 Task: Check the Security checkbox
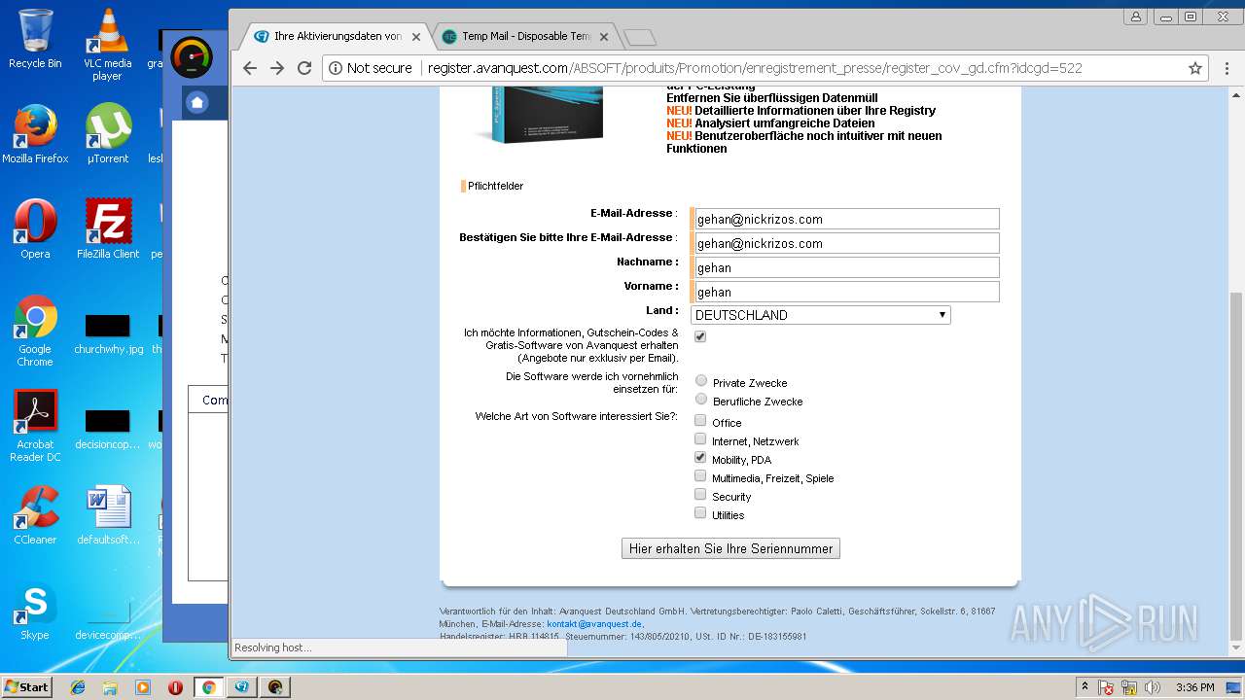tap(700, 494)
